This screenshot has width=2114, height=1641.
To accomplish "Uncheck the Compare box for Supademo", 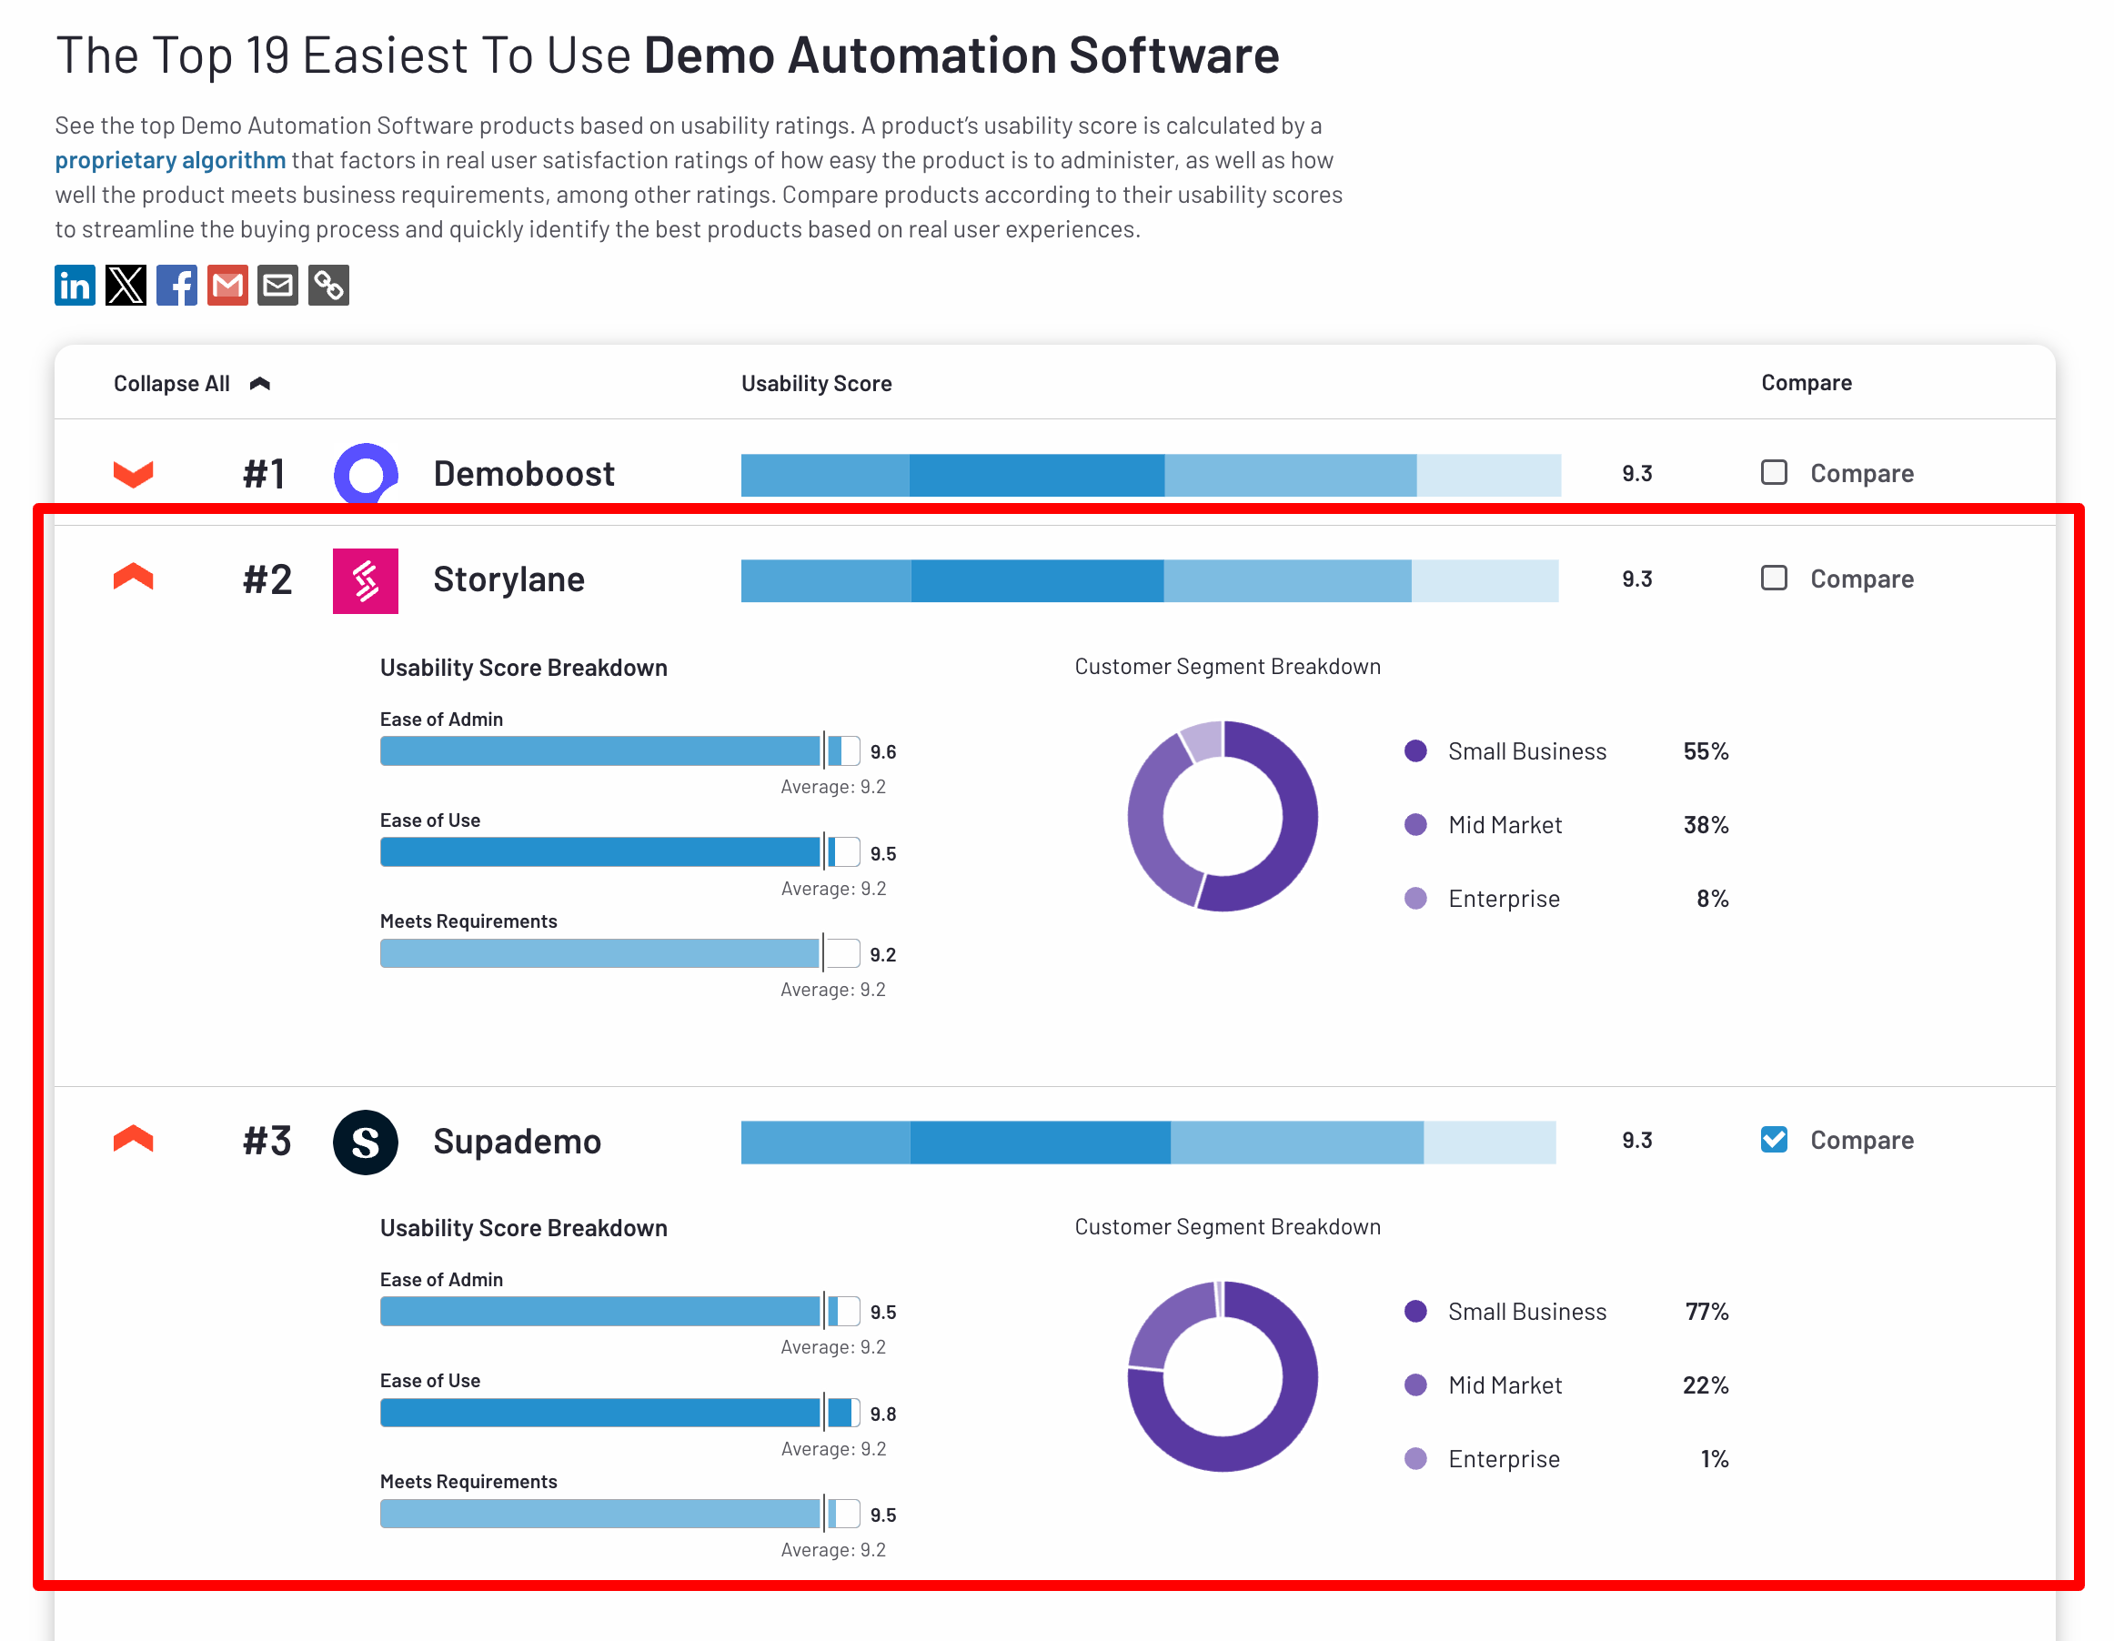I will click(x=1773, y=1140).
